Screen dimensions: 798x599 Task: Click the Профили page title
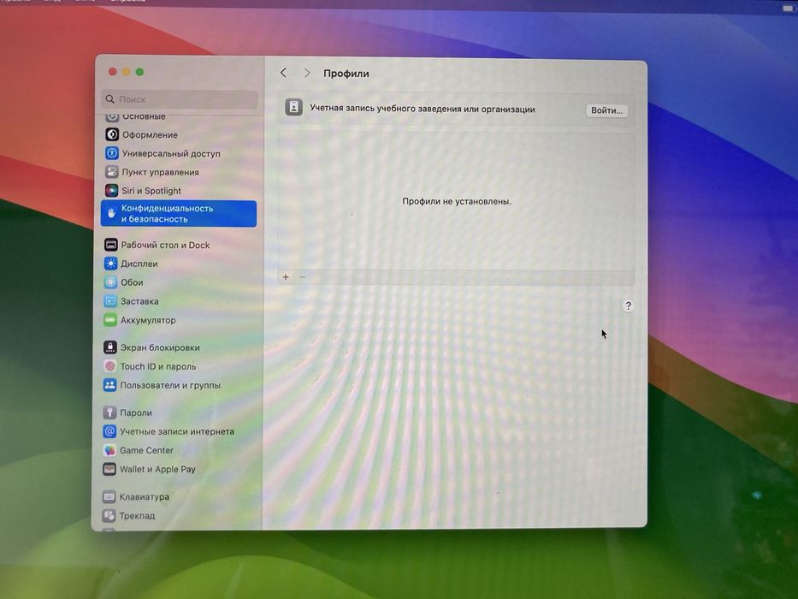[x=346, y=74]
